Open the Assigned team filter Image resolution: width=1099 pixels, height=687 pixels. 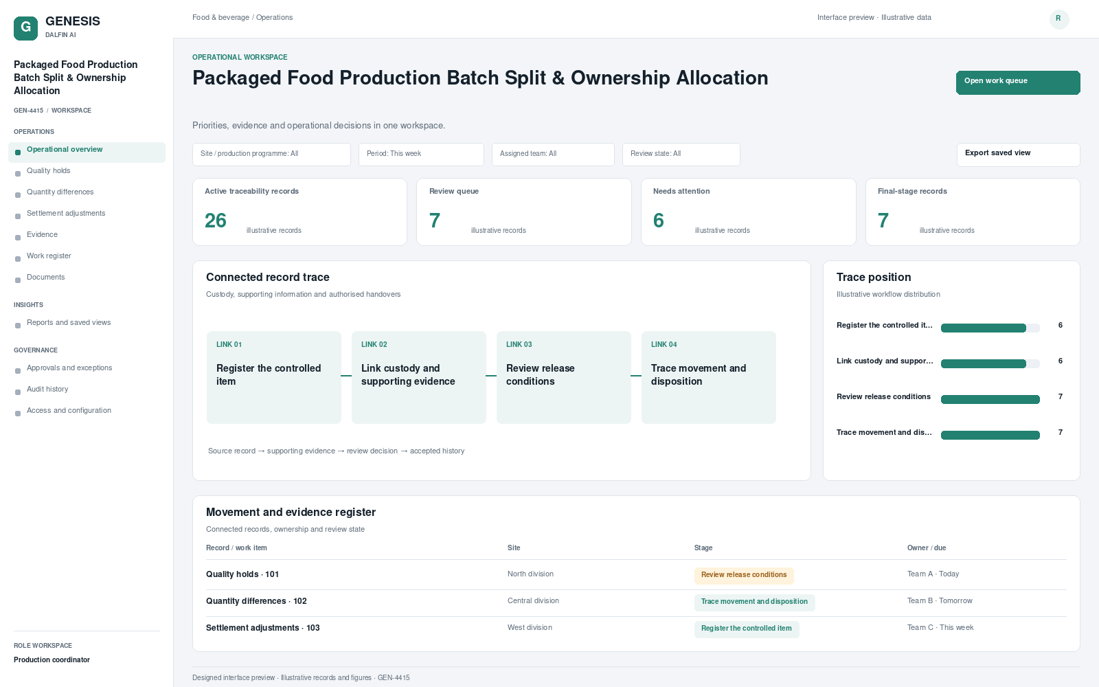click(x=553, y=155)
